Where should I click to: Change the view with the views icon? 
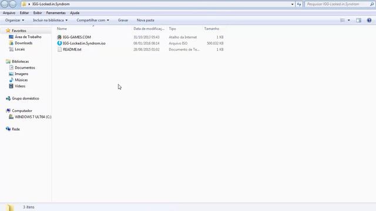(343, 21)
